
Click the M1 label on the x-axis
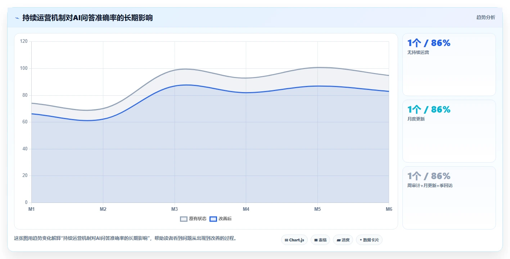31,209
